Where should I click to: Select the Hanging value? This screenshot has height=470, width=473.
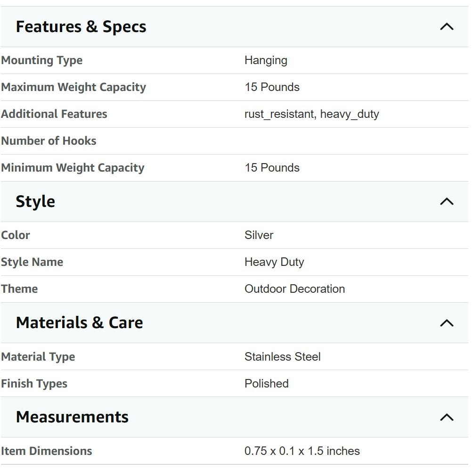pos(266,60)
